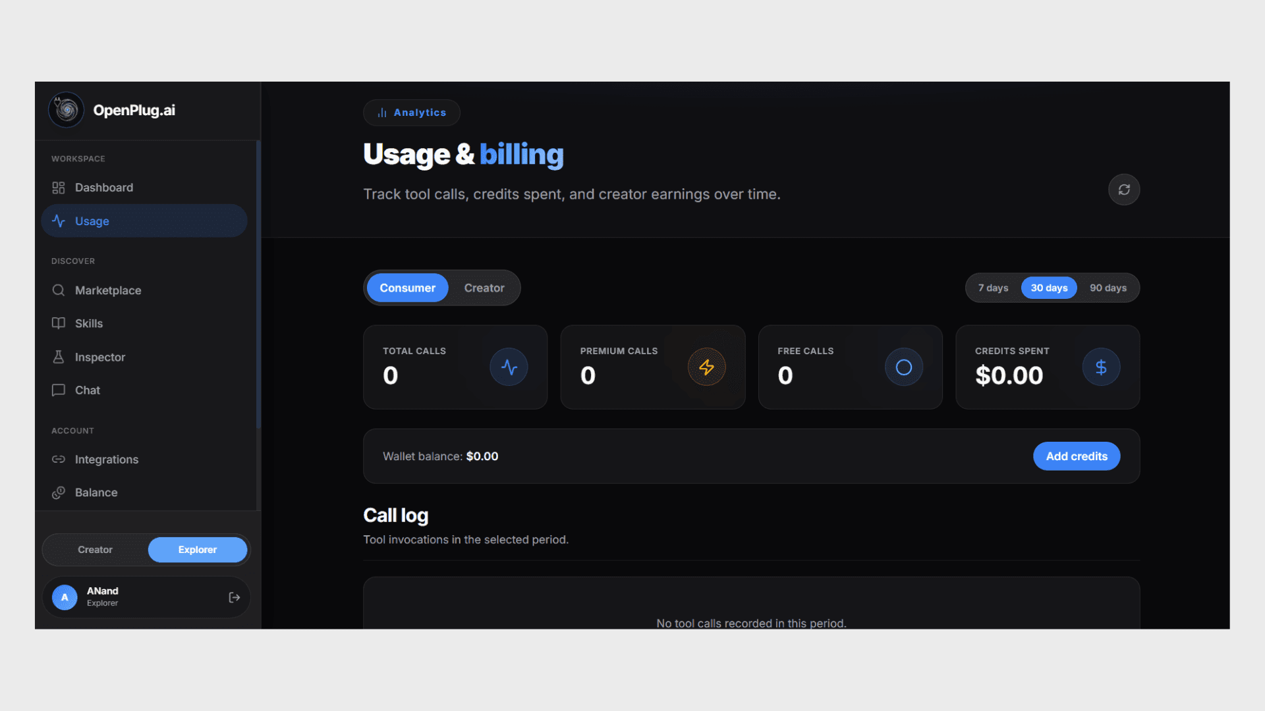Click the OpenPlug.ai spiral logo
The width and height of the screenshot is (1265, 711).
[66, 110]
